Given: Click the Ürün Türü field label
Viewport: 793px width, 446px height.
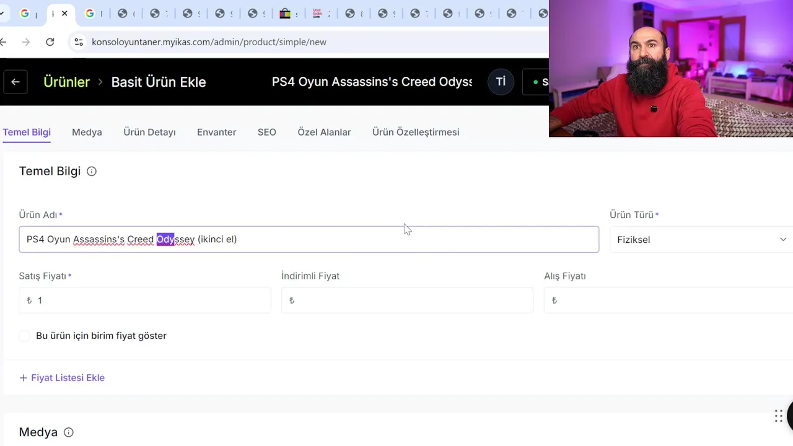Looking at the screenshot, I should pos(631,215).
